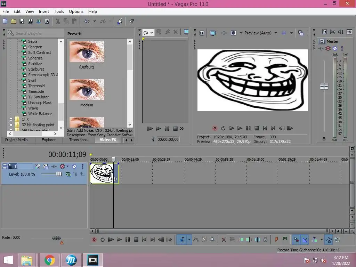Image resolution: width=356 pixels, height=267 pixels.
Task: Open the Auto Ripple mode dropdown arrow
Action: pyautogui.click(x=322, y=240)
